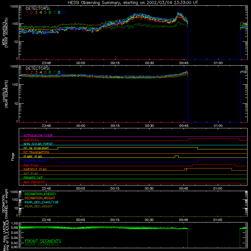Pick detector number 7 in rear segments legend
251x251 pixels.
pyautogui.click(x=54, y=72)
